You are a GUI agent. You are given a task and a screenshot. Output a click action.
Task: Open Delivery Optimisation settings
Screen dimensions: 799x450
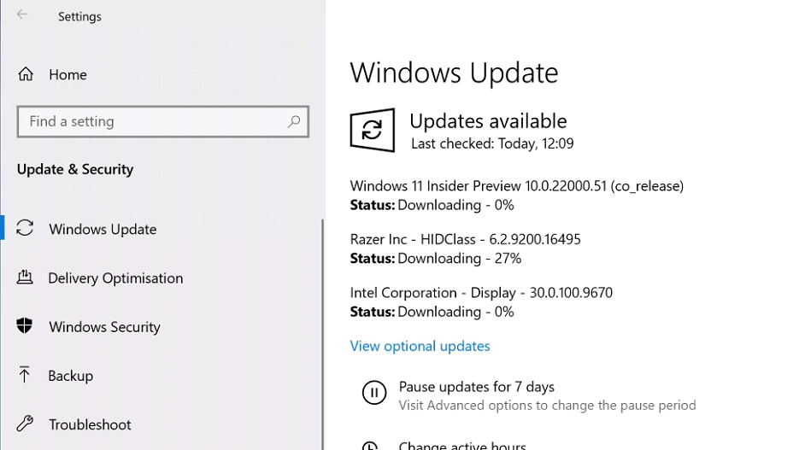coord(115,278)
